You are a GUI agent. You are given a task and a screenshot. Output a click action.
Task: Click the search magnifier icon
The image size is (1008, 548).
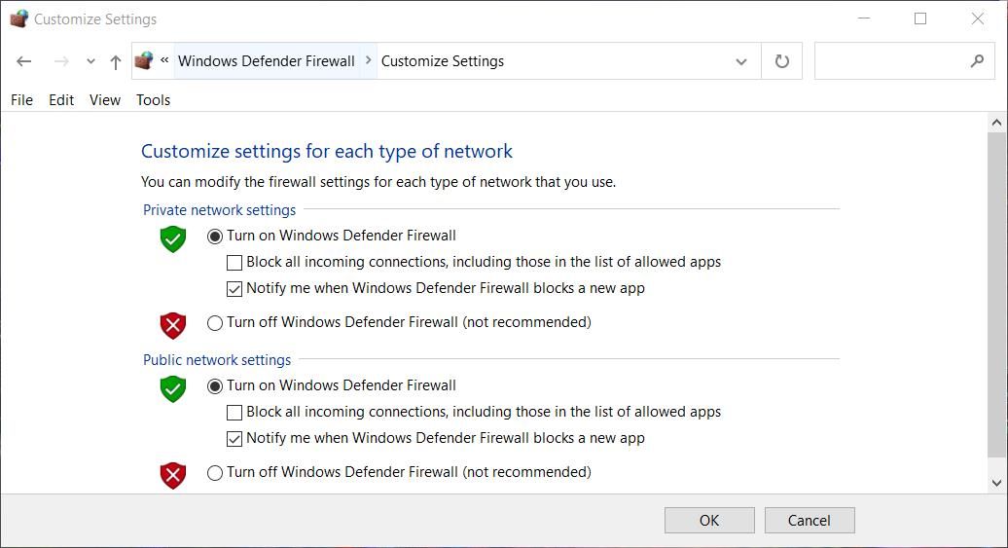977,61
